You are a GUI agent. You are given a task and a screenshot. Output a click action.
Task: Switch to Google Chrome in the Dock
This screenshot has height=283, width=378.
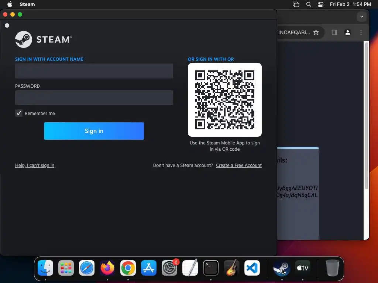(x=128, y=268)
